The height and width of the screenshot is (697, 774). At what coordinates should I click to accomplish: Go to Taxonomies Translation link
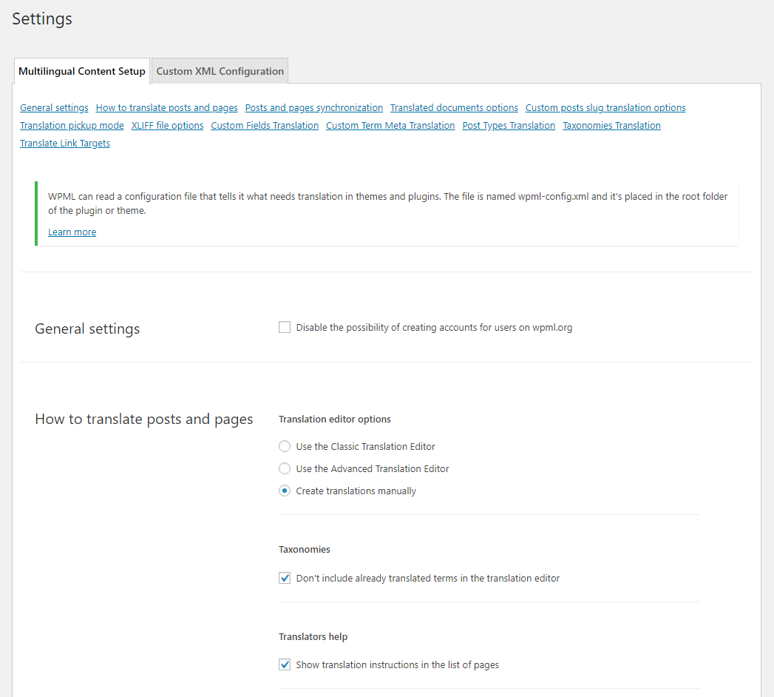point(611,126)
